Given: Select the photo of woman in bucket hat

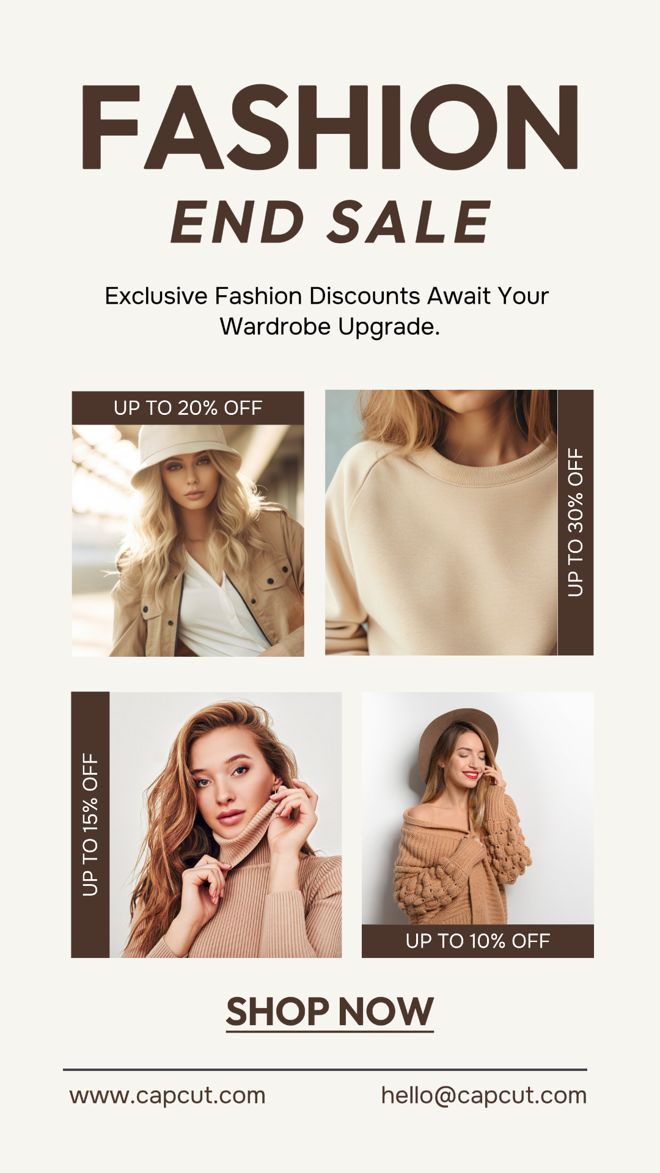Looking at the screenshot, I should point(188,541).
